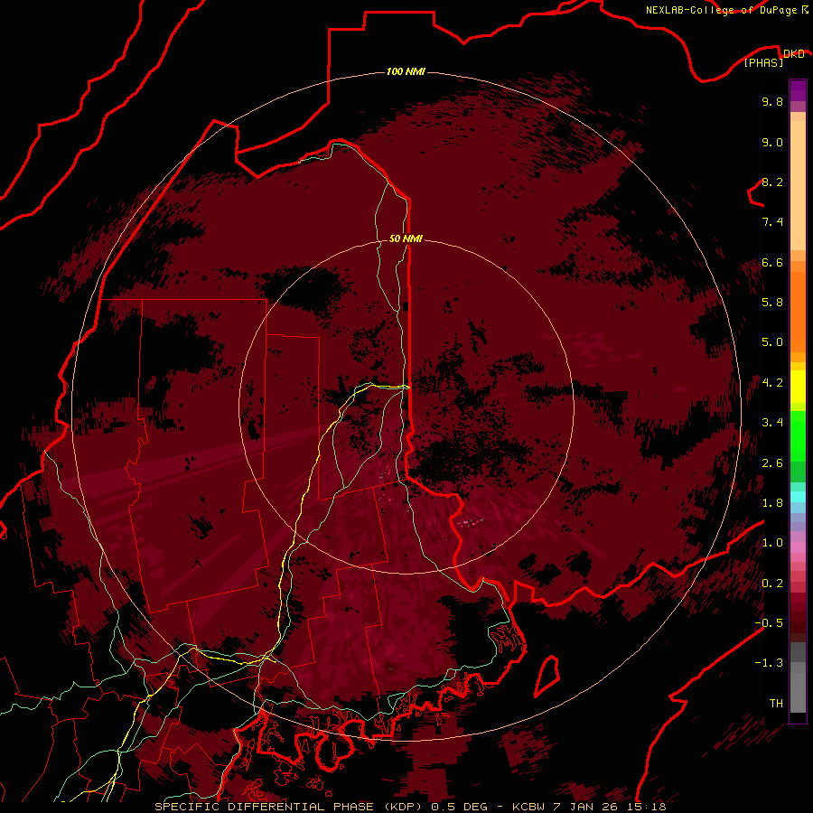Click the 5.8 scale value
The image size is (813, 813).
pyautogui.click(x=772, y=303)
